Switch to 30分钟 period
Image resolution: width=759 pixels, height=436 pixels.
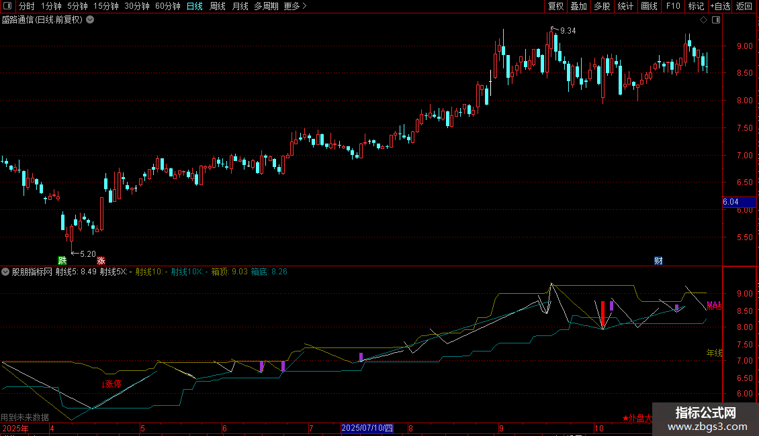coord(137,6)
